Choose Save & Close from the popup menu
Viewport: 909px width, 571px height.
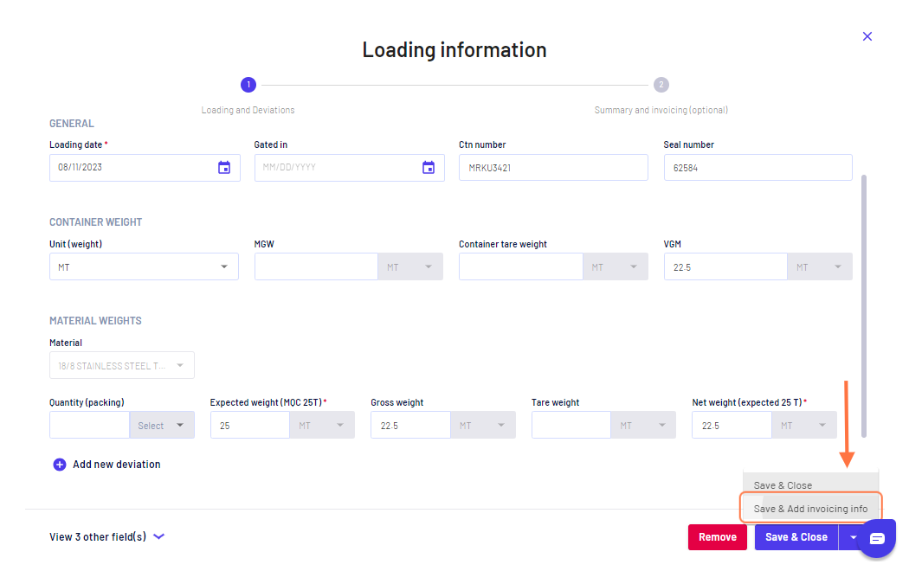click(783, 485)
